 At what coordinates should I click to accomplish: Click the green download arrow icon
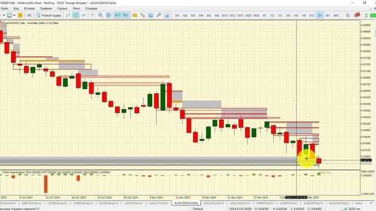tap(366, 15)
